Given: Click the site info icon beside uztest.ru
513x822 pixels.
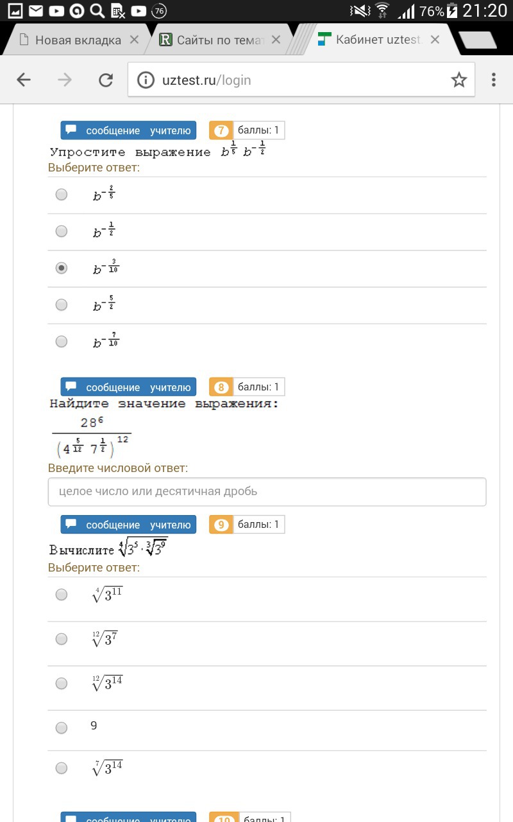Looking at the screenshot, I should (147, 80).
